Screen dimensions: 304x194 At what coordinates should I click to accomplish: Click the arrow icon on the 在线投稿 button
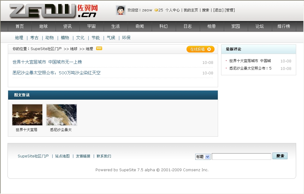[x=209, y=49]
